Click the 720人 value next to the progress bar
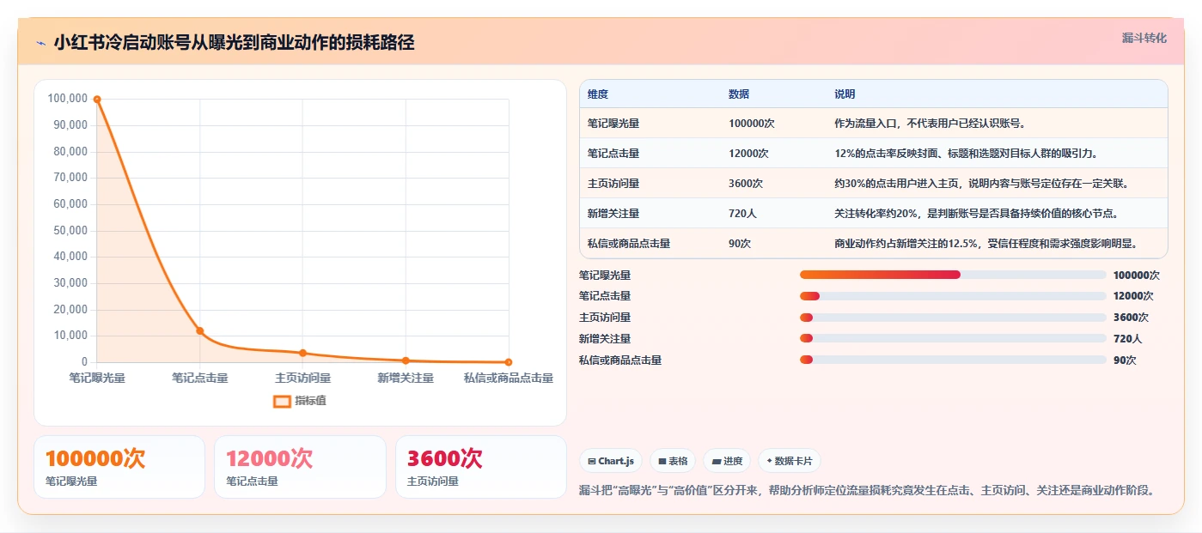1202x533 pixels. point(1127,339)
